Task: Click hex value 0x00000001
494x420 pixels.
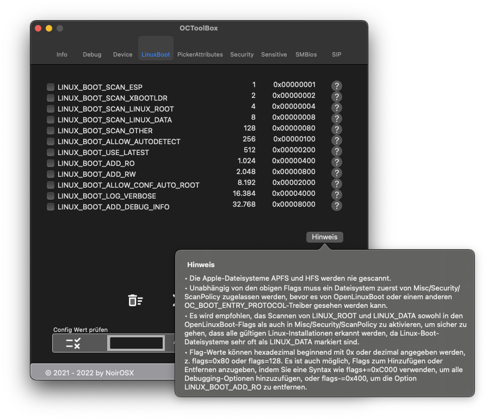Action: [x=294, y=84]
